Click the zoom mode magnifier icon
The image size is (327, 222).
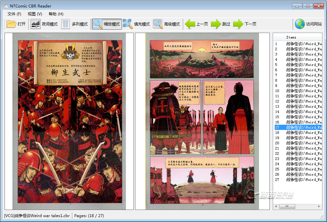click(97, 24)
